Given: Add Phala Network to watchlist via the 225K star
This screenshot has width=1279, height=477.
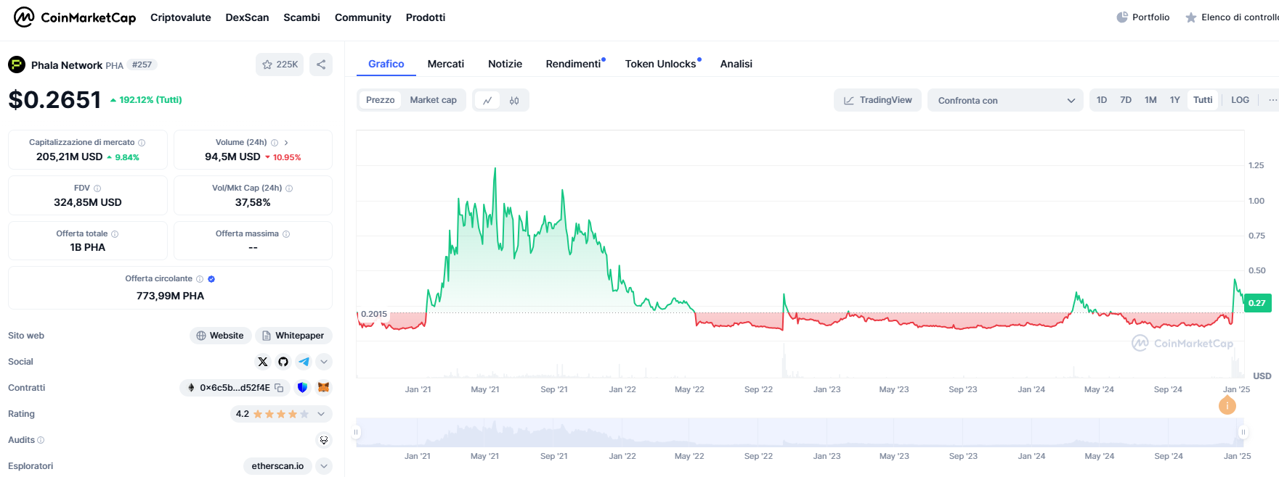Looking at the screenshot, I should (x=280, y=65).
